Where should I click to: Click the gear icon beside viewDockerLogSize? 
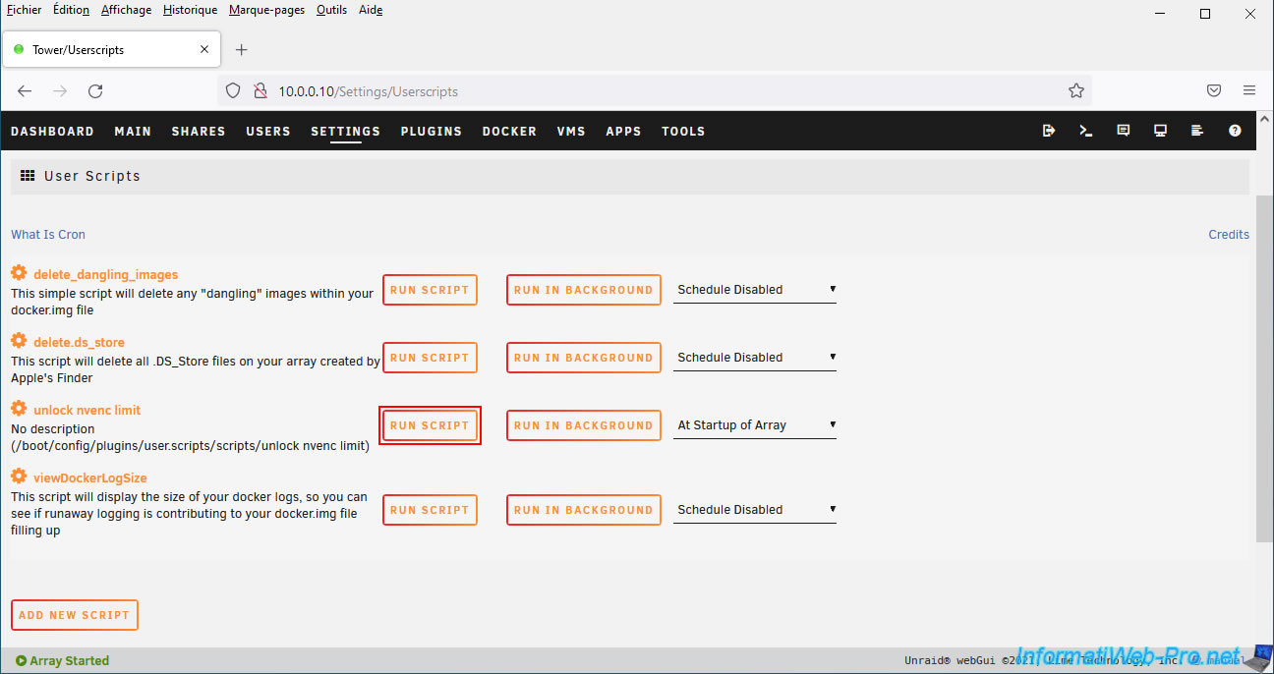[19, 477]
